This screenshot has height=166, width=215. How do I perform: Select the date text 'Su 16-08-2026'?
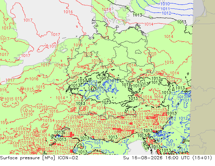pyautogui.click(x=143, y=158)
